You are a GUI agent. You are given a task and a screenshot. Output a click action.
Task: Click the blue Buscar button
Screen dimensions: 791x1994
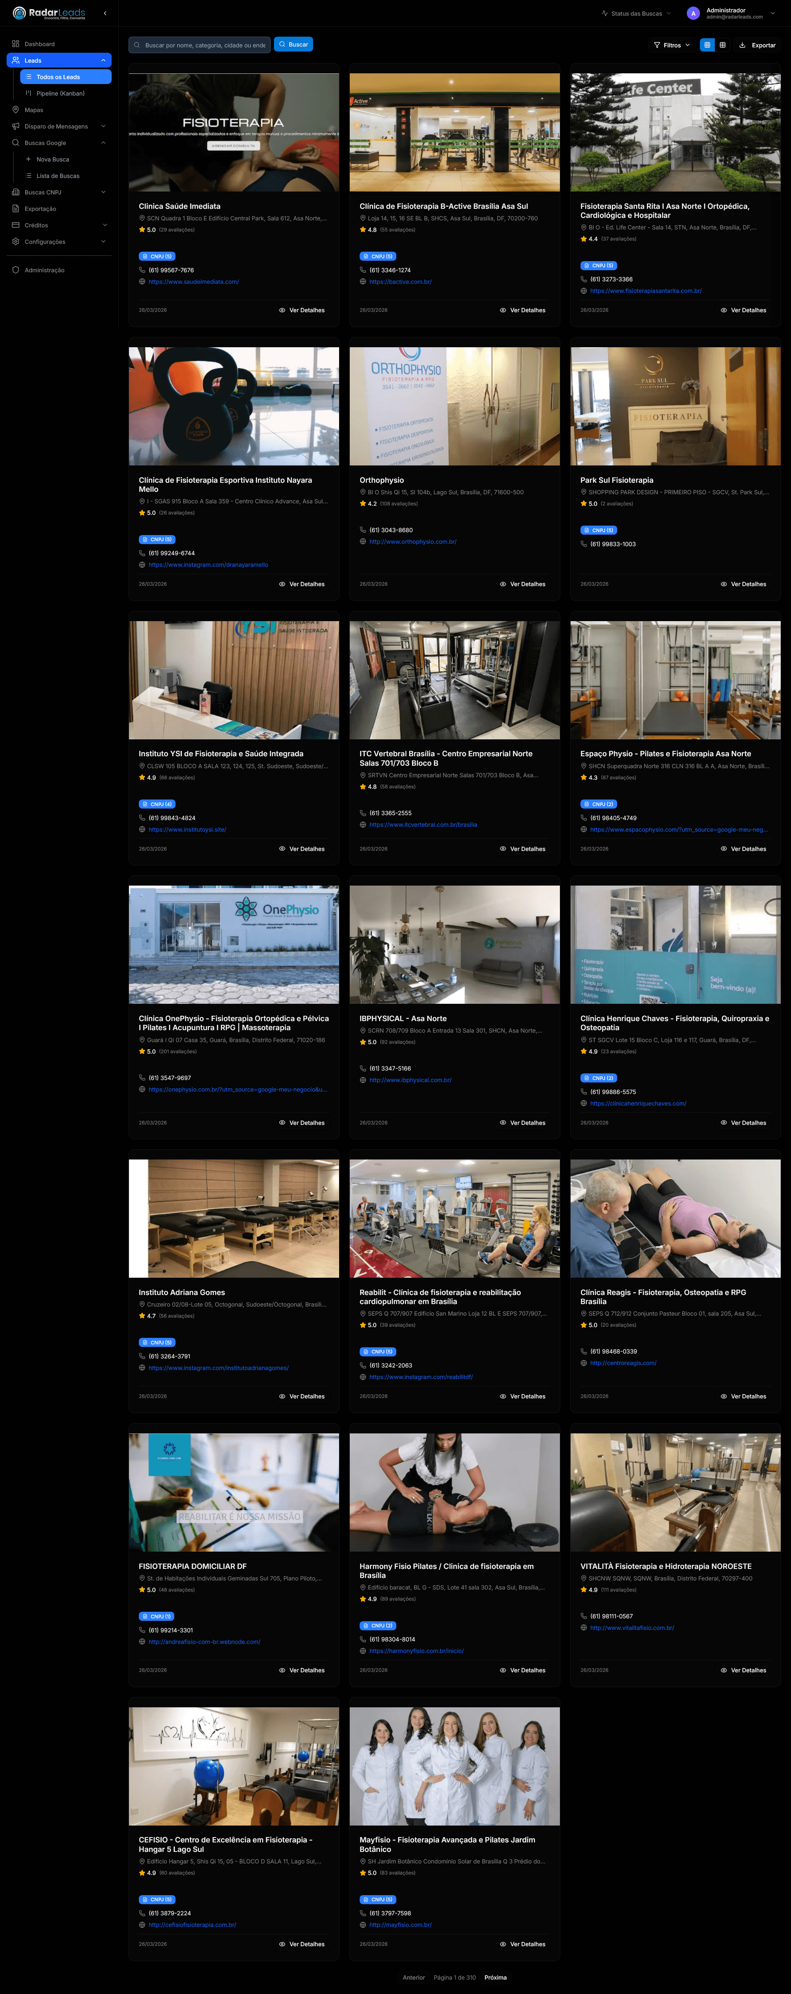tap(293, 45)
